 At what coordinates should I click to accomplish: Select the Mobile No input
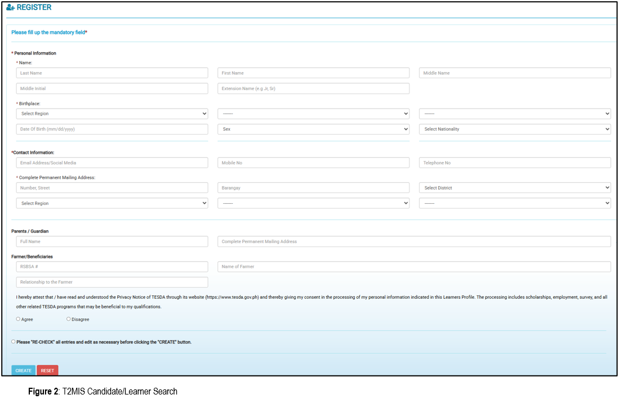coord(313,163)
